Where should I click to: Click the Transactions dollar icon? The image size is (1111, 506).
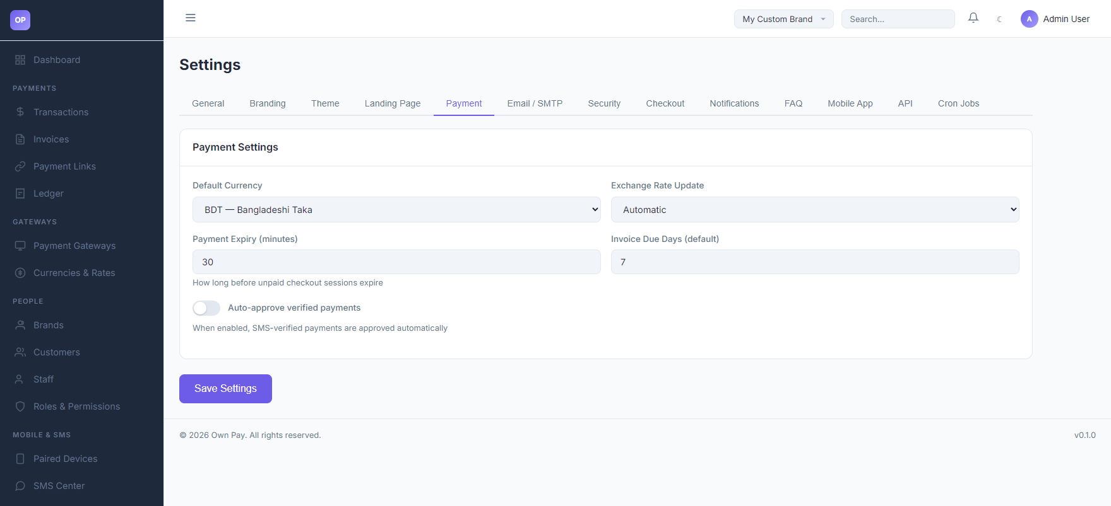tap(20, 112)
